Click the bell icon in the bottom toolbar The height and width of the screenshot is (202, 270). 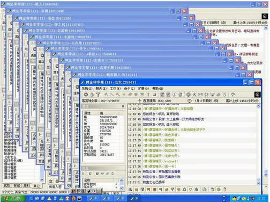(x=184, y=189)
